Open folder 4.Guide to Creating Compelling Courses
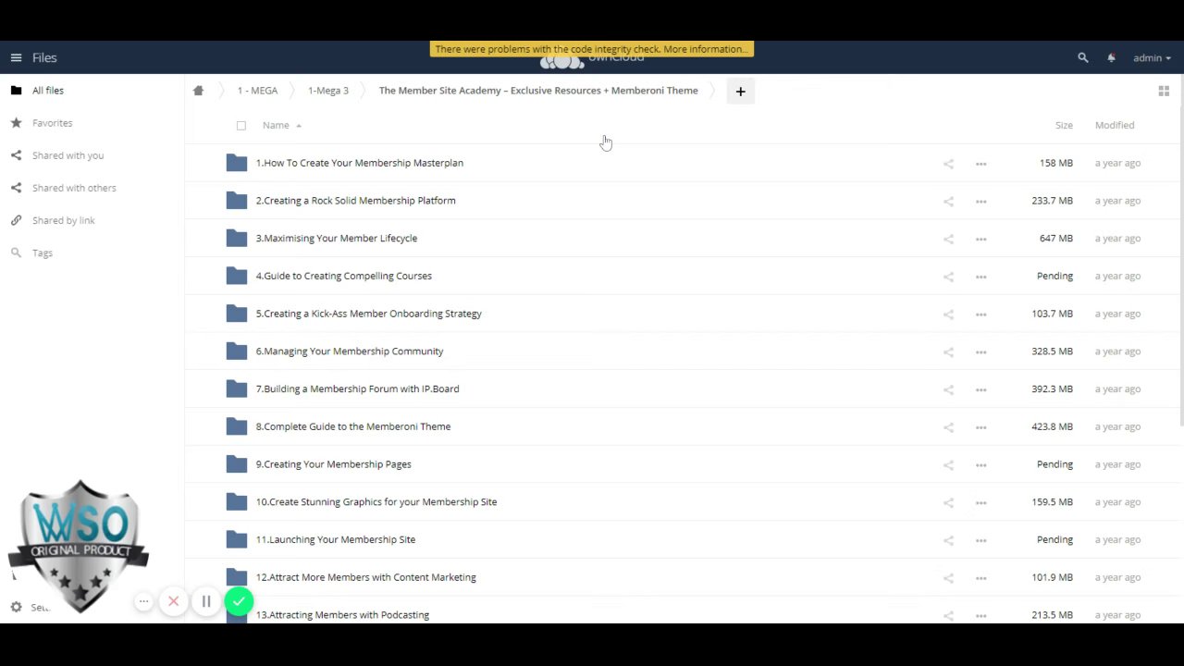 (343, 276)
